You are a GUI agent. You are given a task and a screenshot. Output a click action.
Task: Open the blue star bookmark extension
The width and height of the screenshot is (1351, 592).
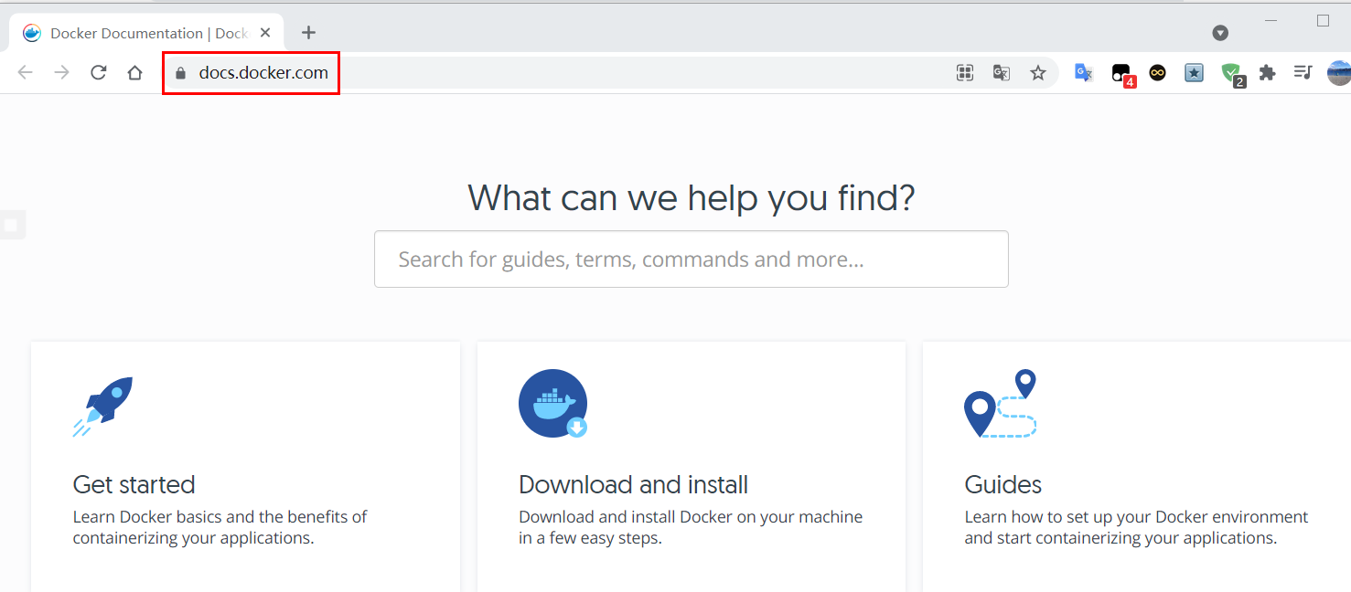(x=1194, y=73)
